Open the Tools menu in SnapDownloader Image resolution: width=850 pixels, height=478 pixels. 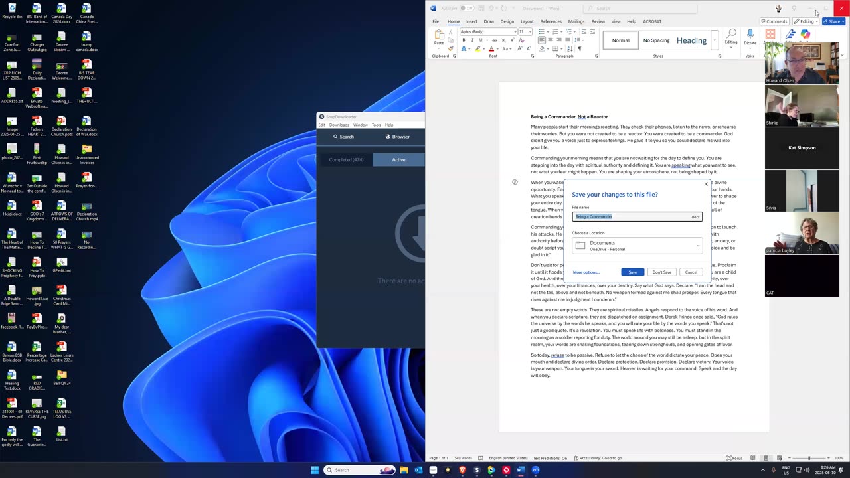click(376, 125)
